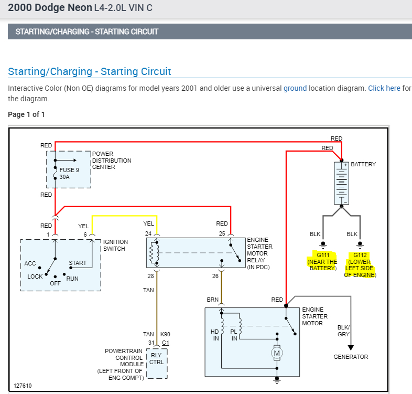Click the ignition switch START contact
The width and height of the screenshot is (412, 394).
point(71,268)
